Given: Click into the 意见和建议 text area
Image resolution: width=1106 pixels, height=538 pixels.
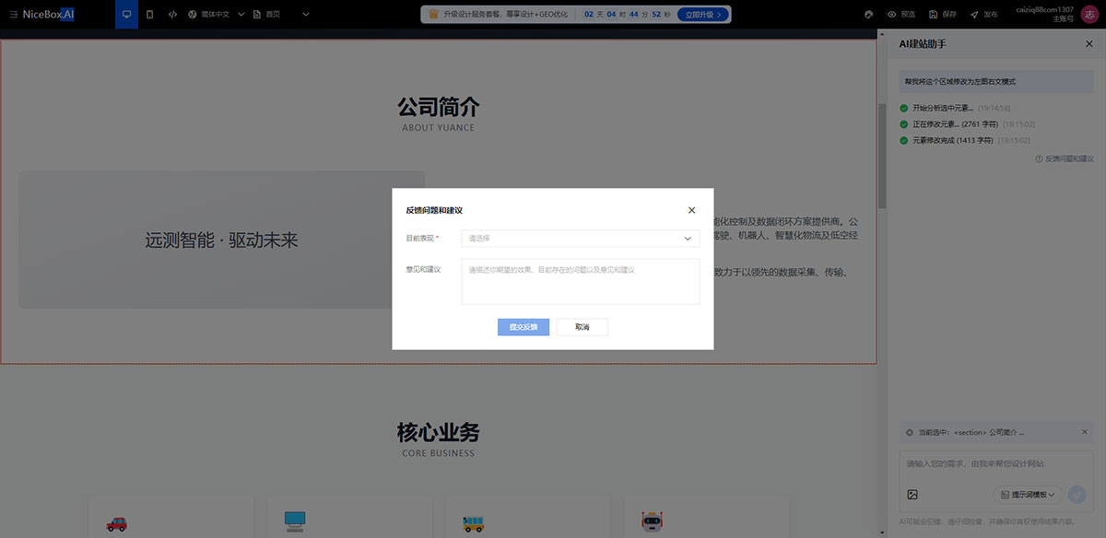Looking at the screenshot, I should pyautogui.click(x=580, y=281).
